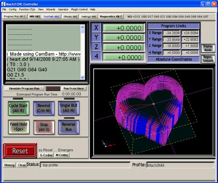Toggle Single BLK mode
Image resolution: width=218 pixels, height=183 pixels.
tap(69, 108)
